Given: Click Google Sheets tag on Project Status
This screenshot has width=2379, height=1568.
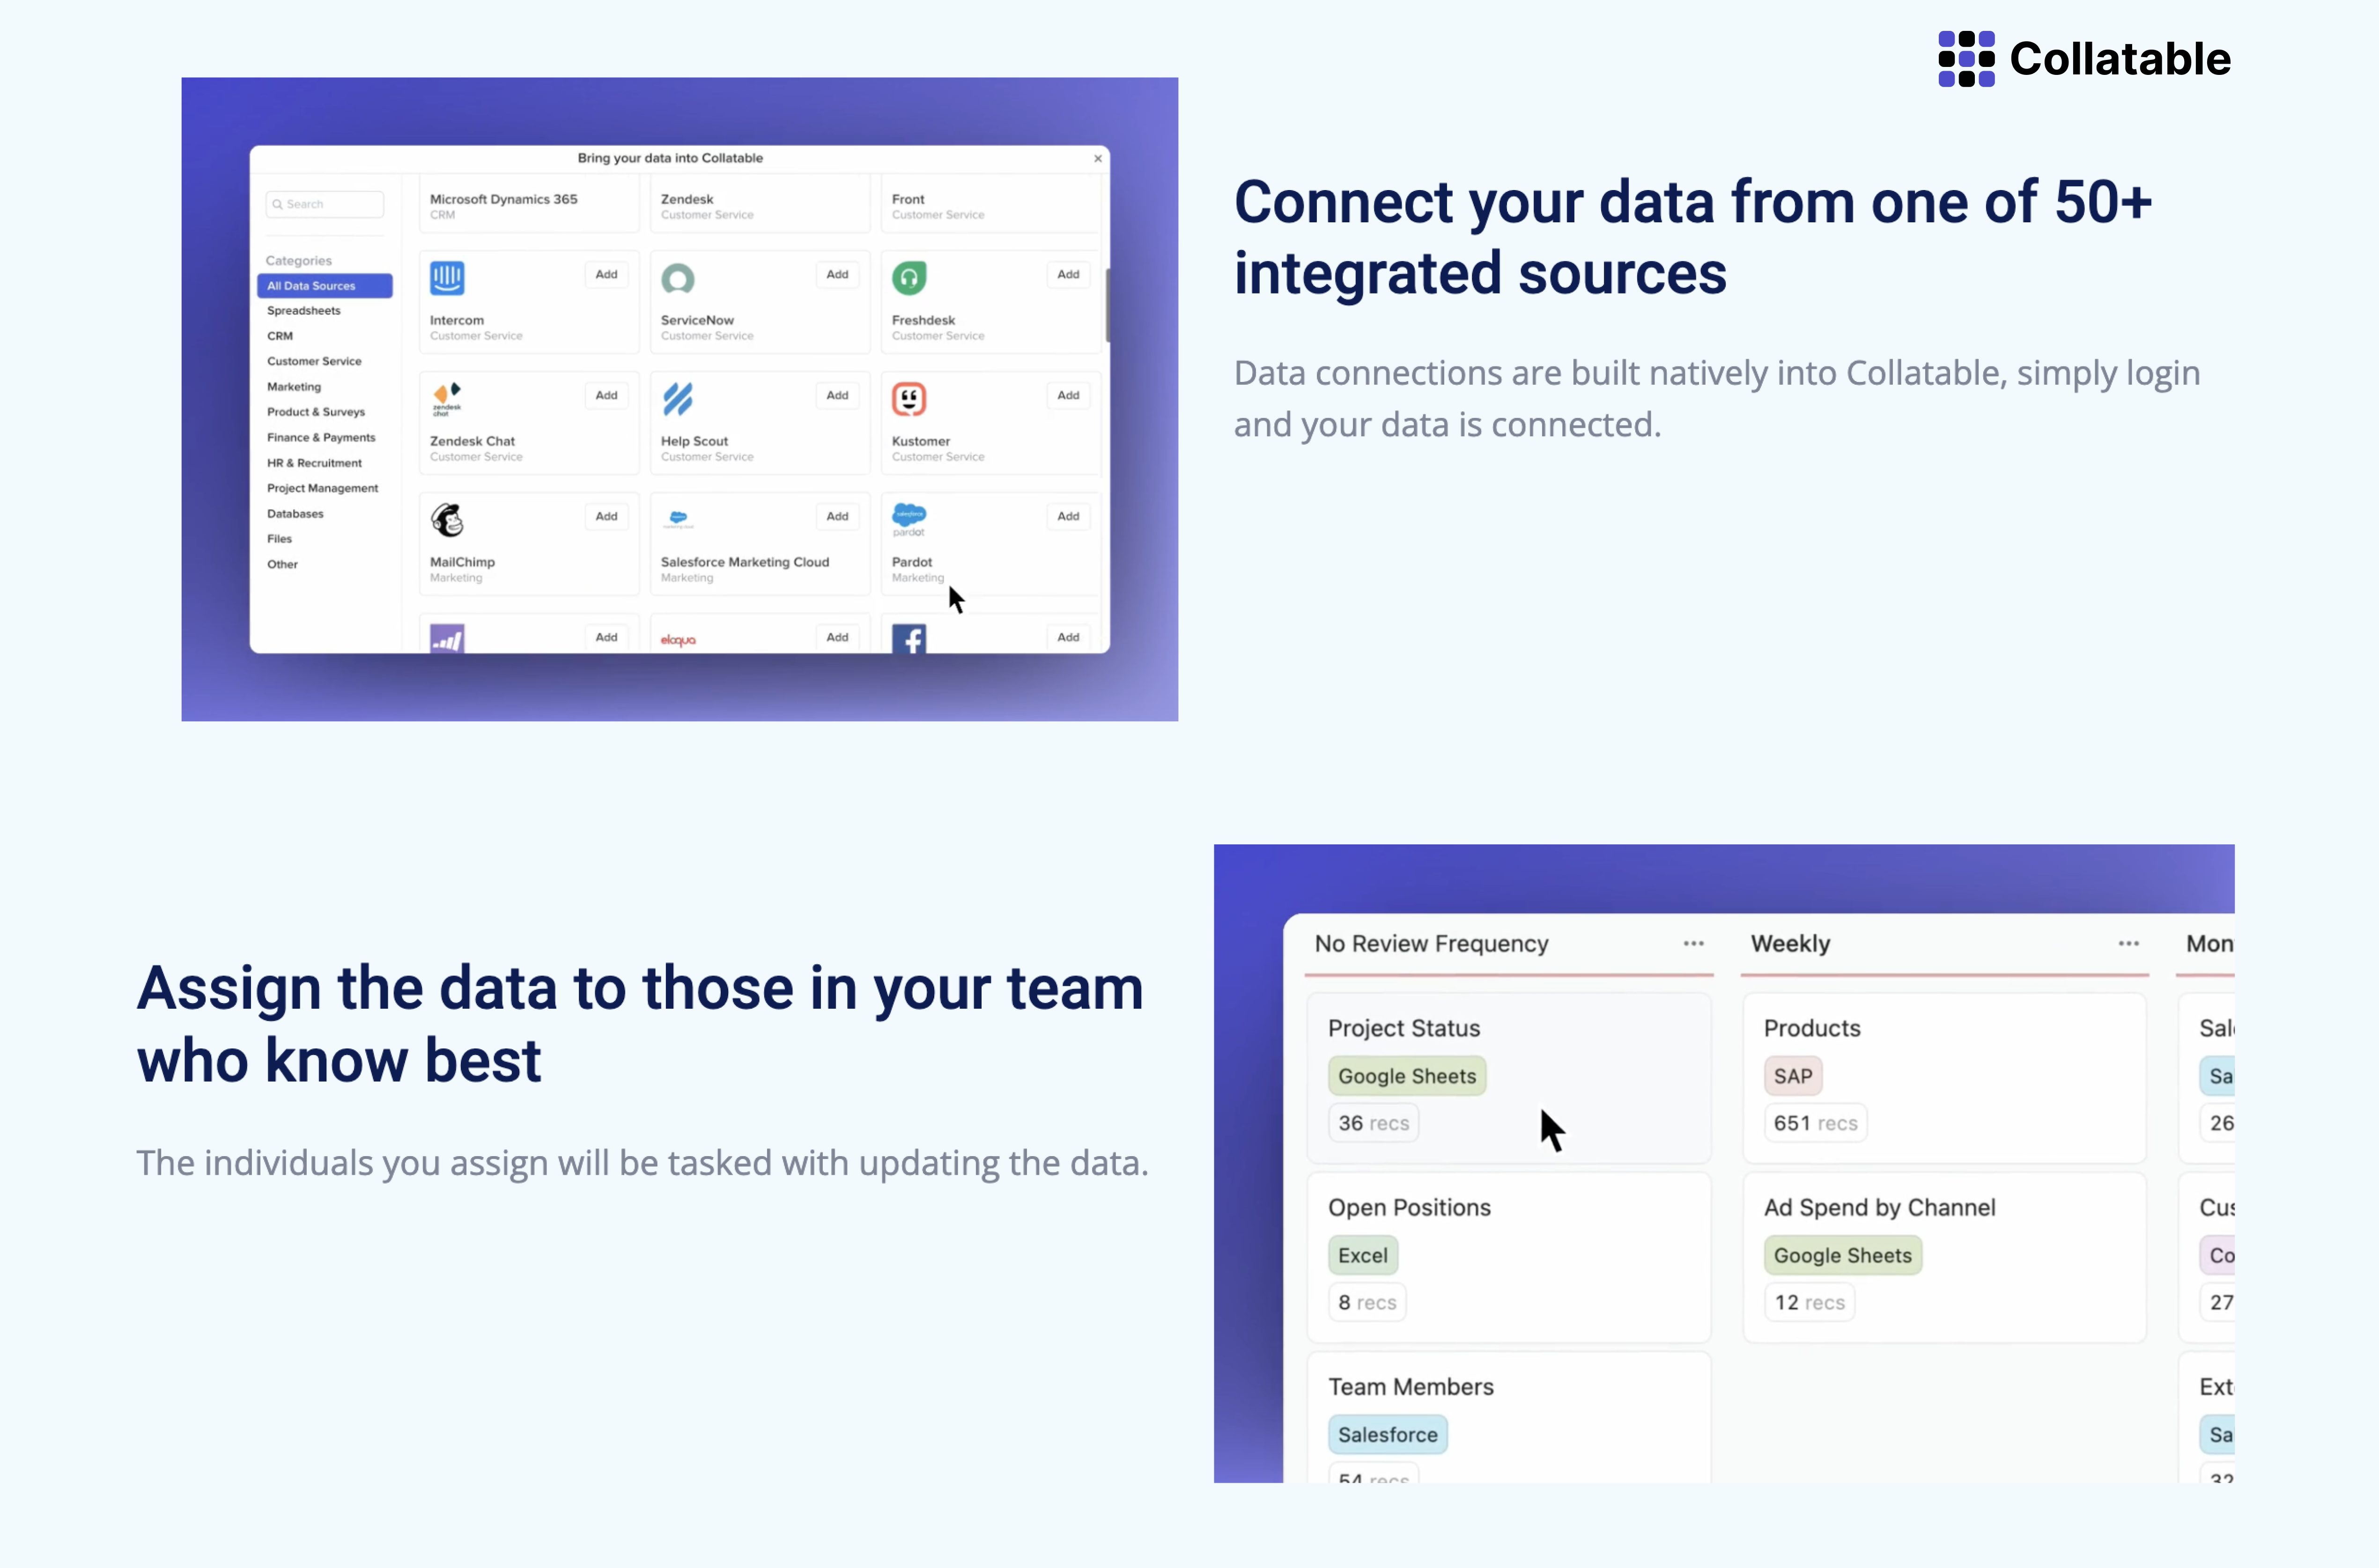Looking at the screenshot, I should pyautogui.click(x=1407, y=1076).
